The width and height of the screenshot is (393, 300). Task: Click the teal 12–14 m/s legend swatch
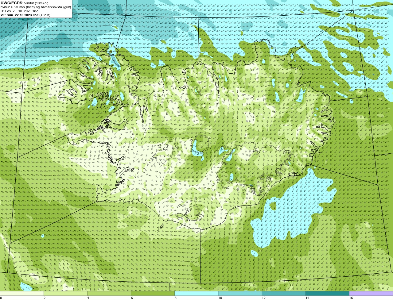pos(284,294)
